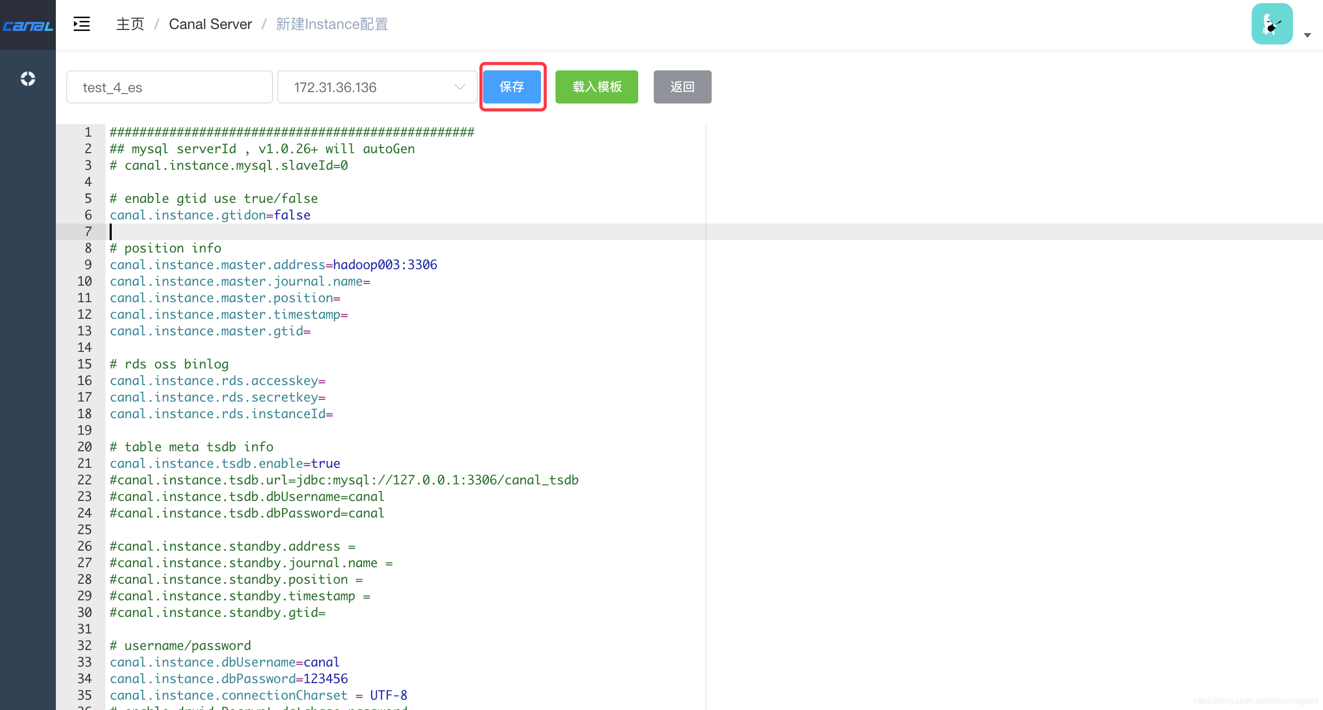Image resolution: width=1323 pixels, height=710 pixels.
Task: Toggle the sidebar hamburger menu icon
Action: pyautogui.click(x=82, y=24)
